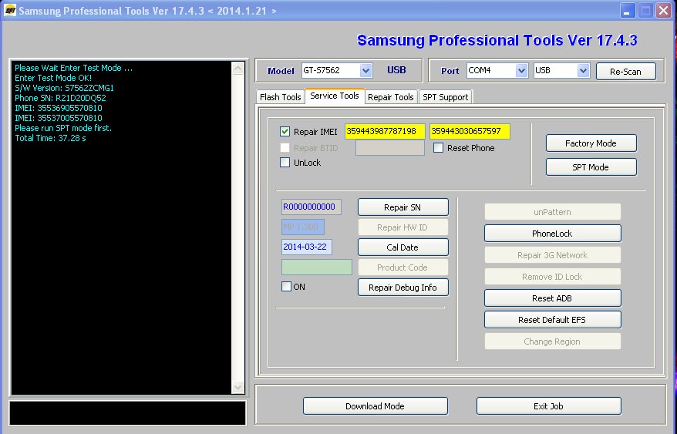Click the Download Mode button
The width and height of the screenshot is (677, 434).
(376, 406)
